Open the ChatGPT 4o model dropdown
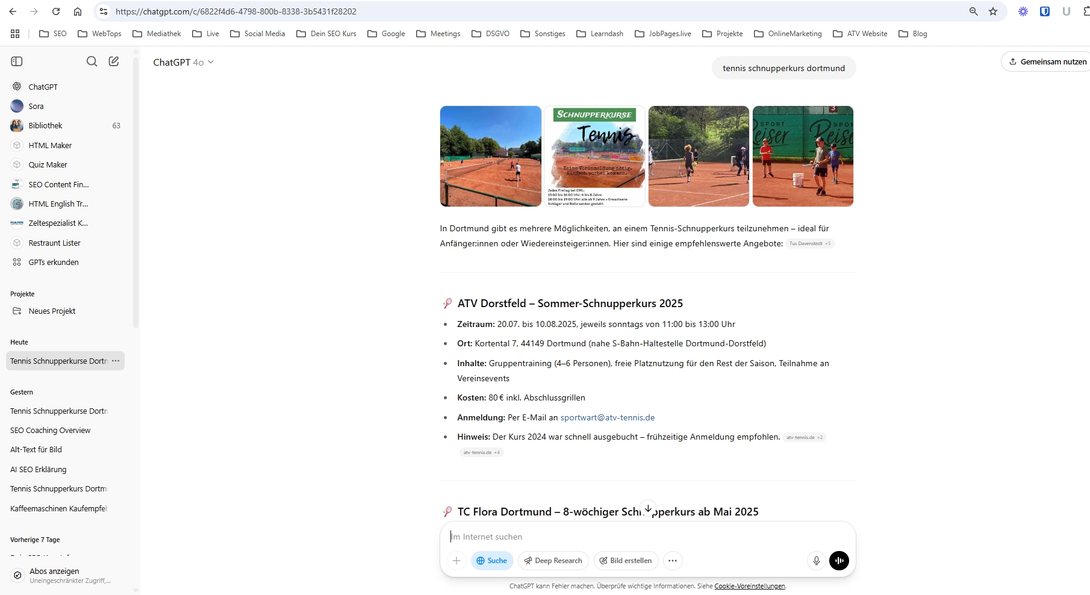This screenshot has width=1090, height=595. pyautogui.click(x=184, y=62)
